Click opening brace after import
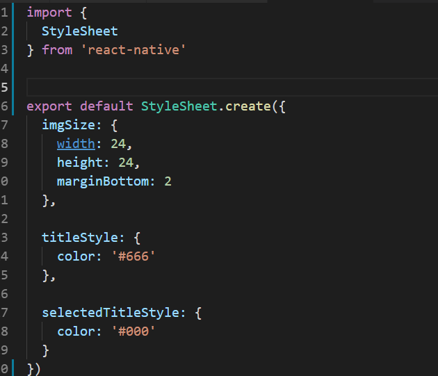 click(x=83, y=13)
